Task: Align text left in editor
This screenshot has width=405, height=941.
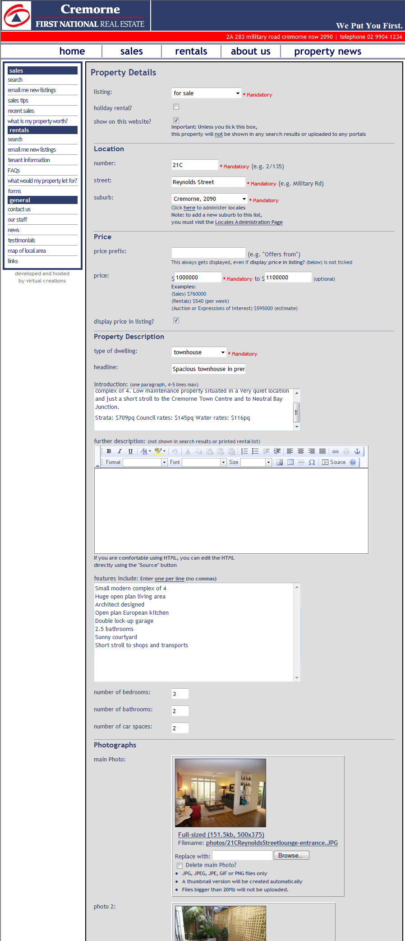Action: (x=290, y=451)
